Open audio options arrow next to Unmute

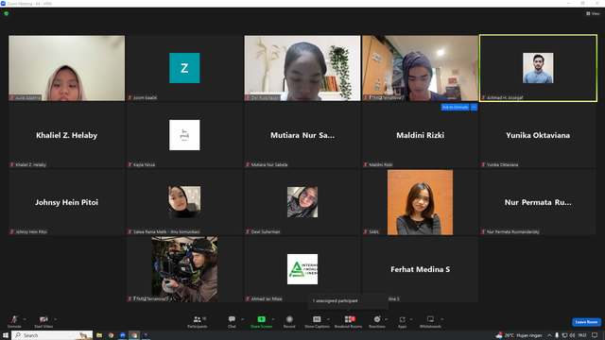(25, 319)
